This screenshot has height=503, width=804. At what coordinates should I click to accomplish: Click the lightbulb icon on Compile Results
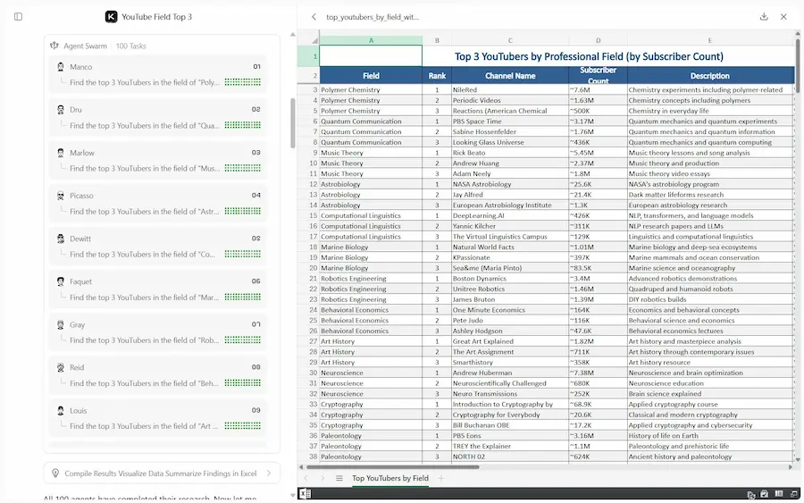tap(55, 473)
